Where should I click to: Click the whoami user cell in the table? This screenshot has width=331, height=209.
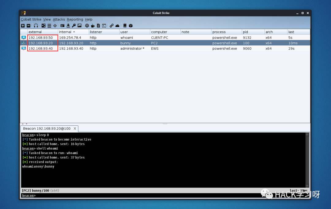click(x=127, y=38)
